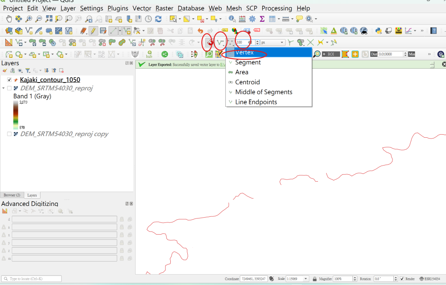Open the Data Source Manager icon
This screenshot has width=446, height=285.
click(x=9, y=31)
